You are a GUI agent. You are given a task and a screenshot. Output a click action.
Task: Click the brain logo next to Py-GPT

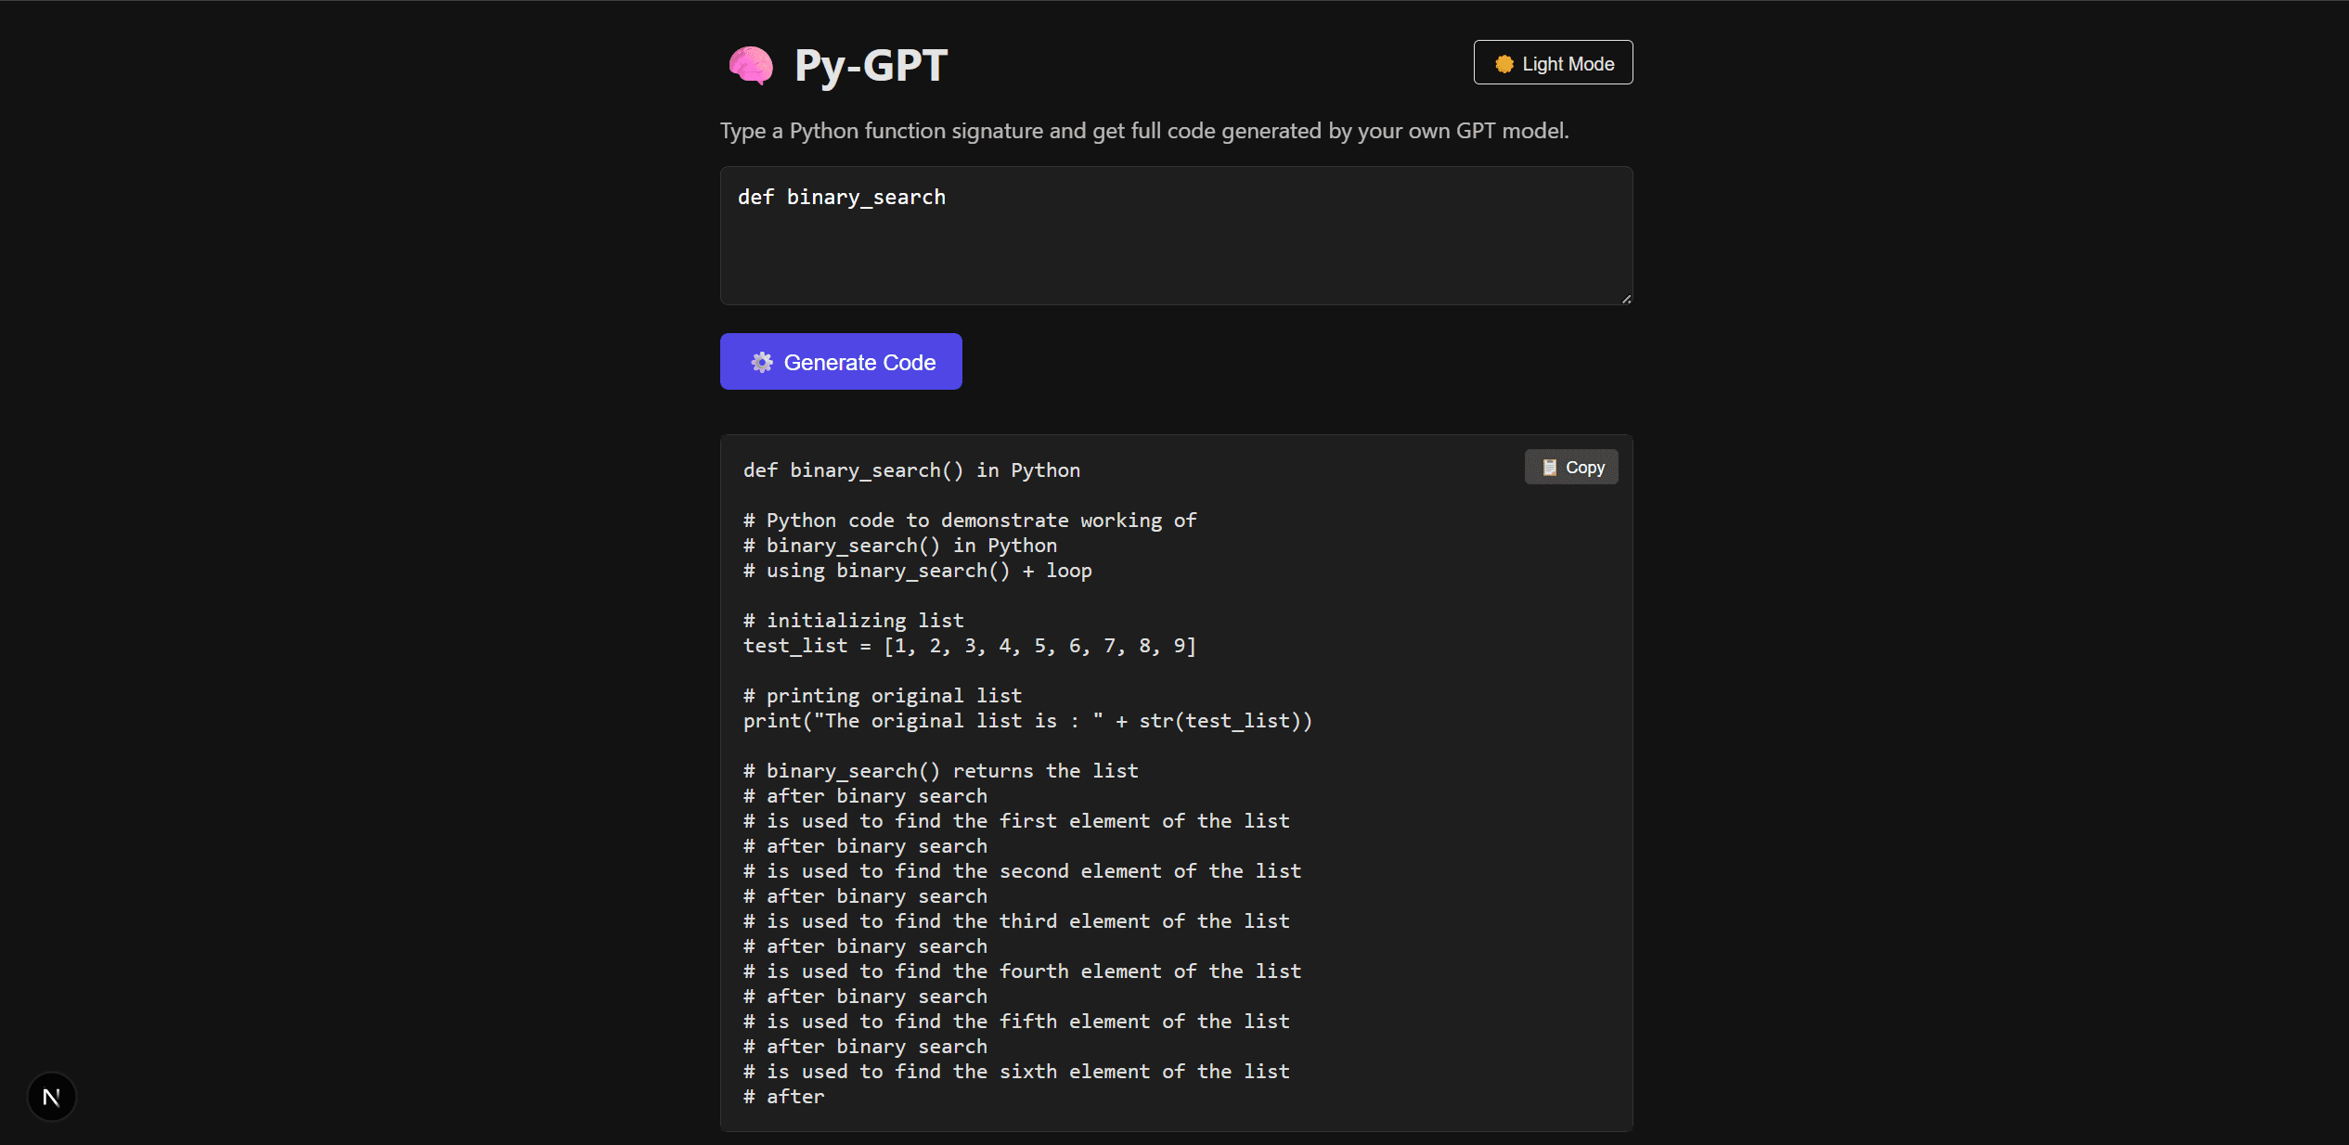click(x=750, y=65)
